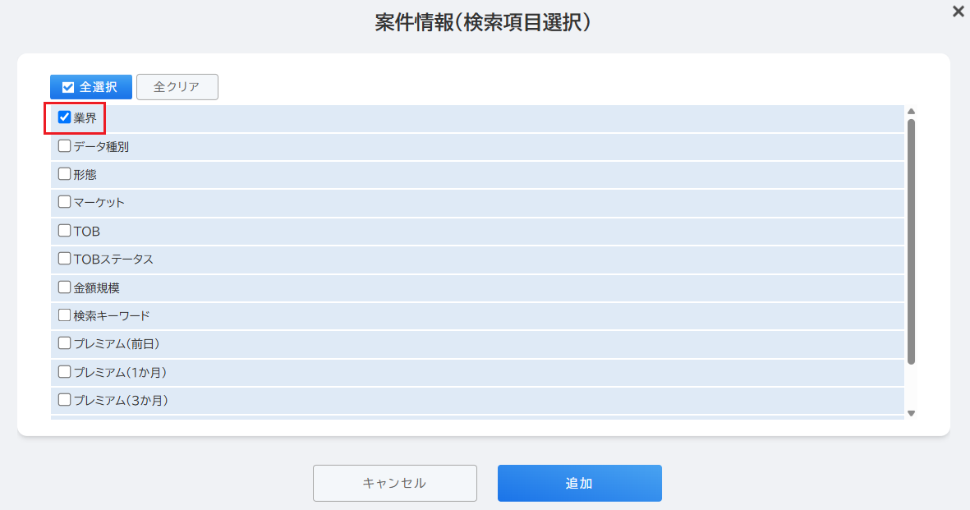Click the scrollbar down arrow
This screenshot has width=970, height=510.
pyautogui.click(x=911, y=413)
